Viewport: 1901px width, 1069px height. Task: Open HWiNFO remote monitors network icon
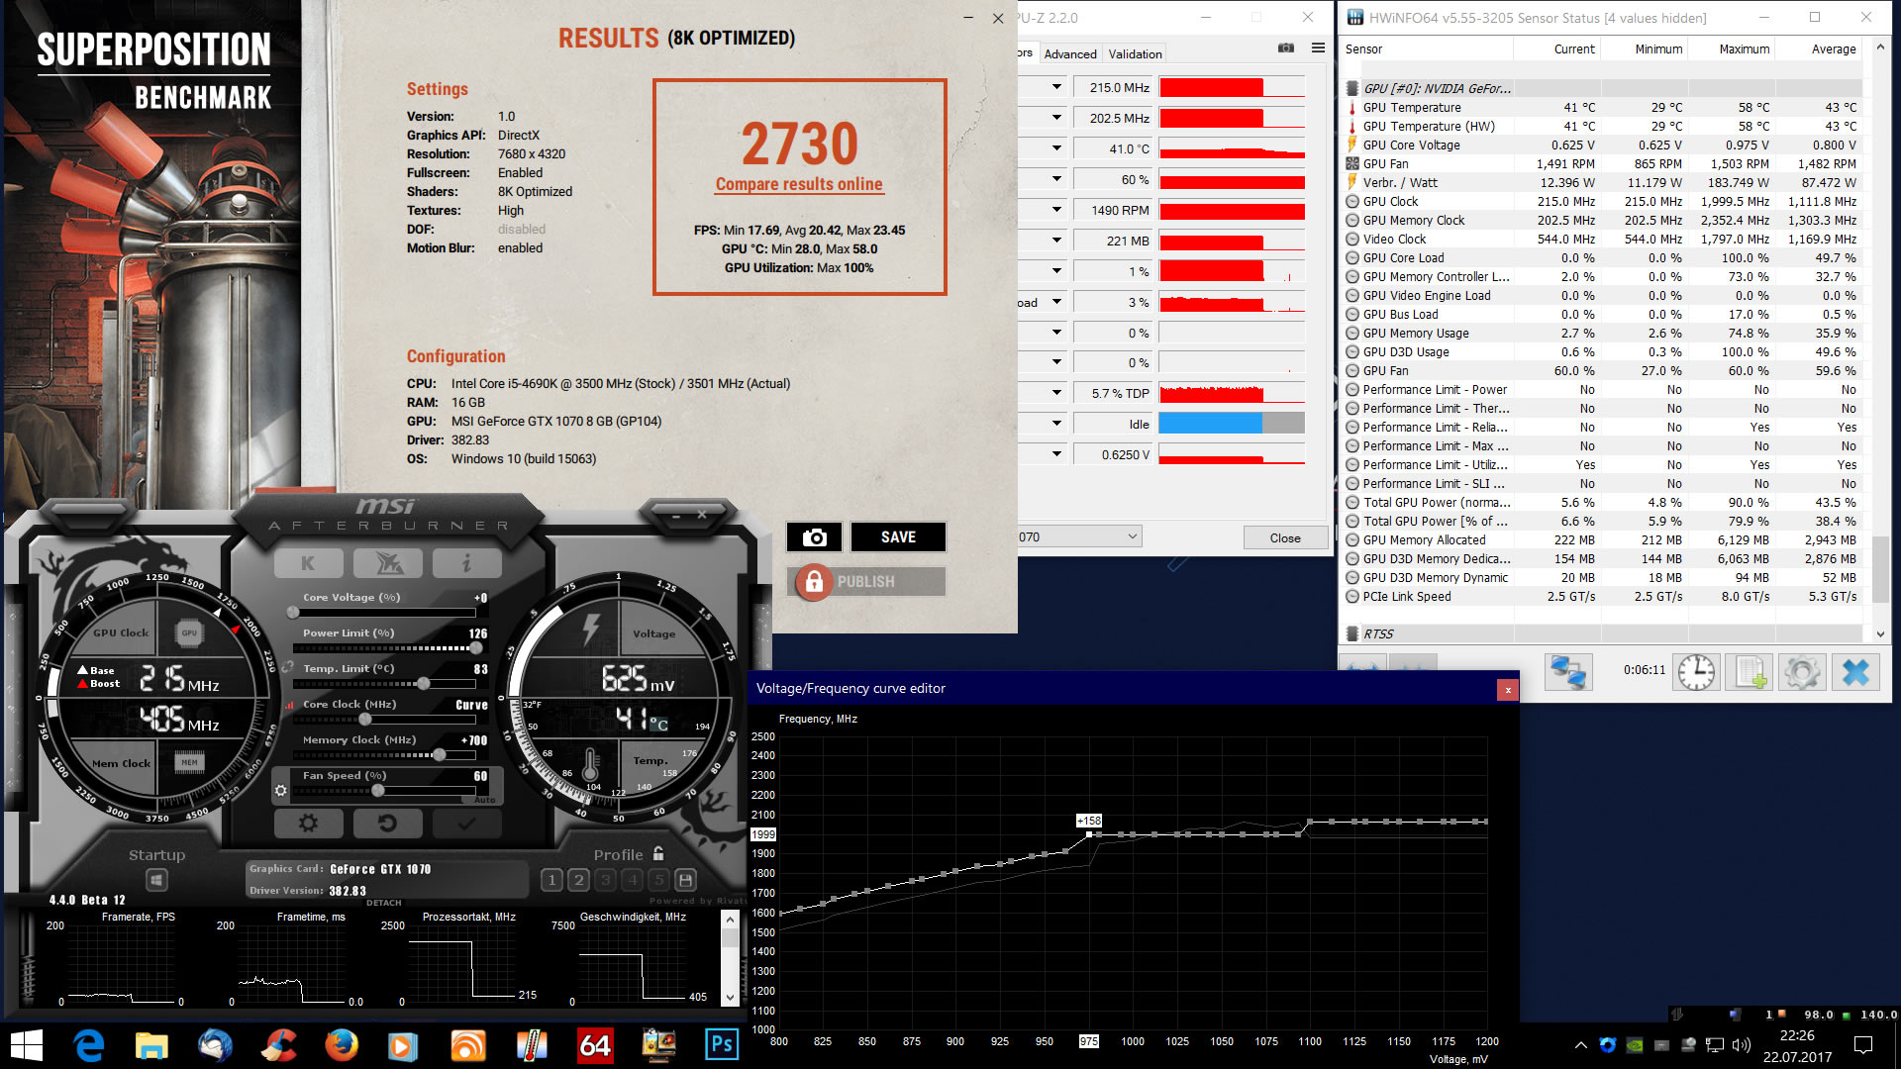pos(1568,673)
